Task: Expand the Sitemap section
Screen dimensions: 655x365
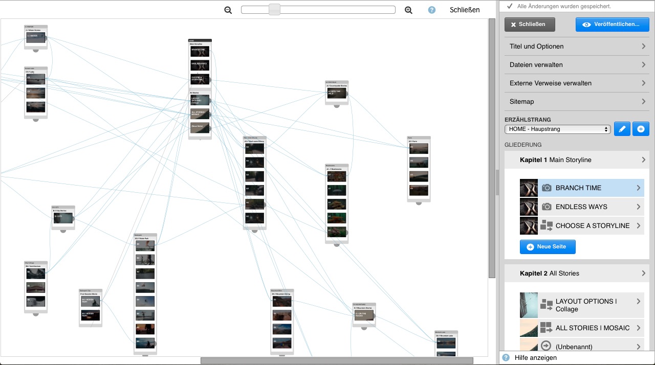Action: click(x=577, y=101)
